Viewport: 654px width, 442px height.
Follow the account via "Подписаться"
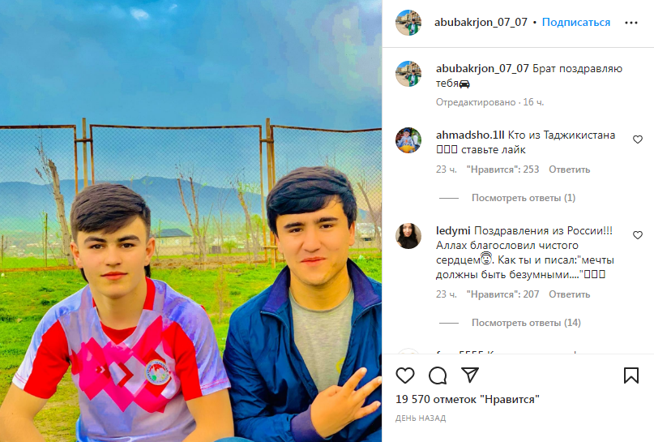[575, 22]
